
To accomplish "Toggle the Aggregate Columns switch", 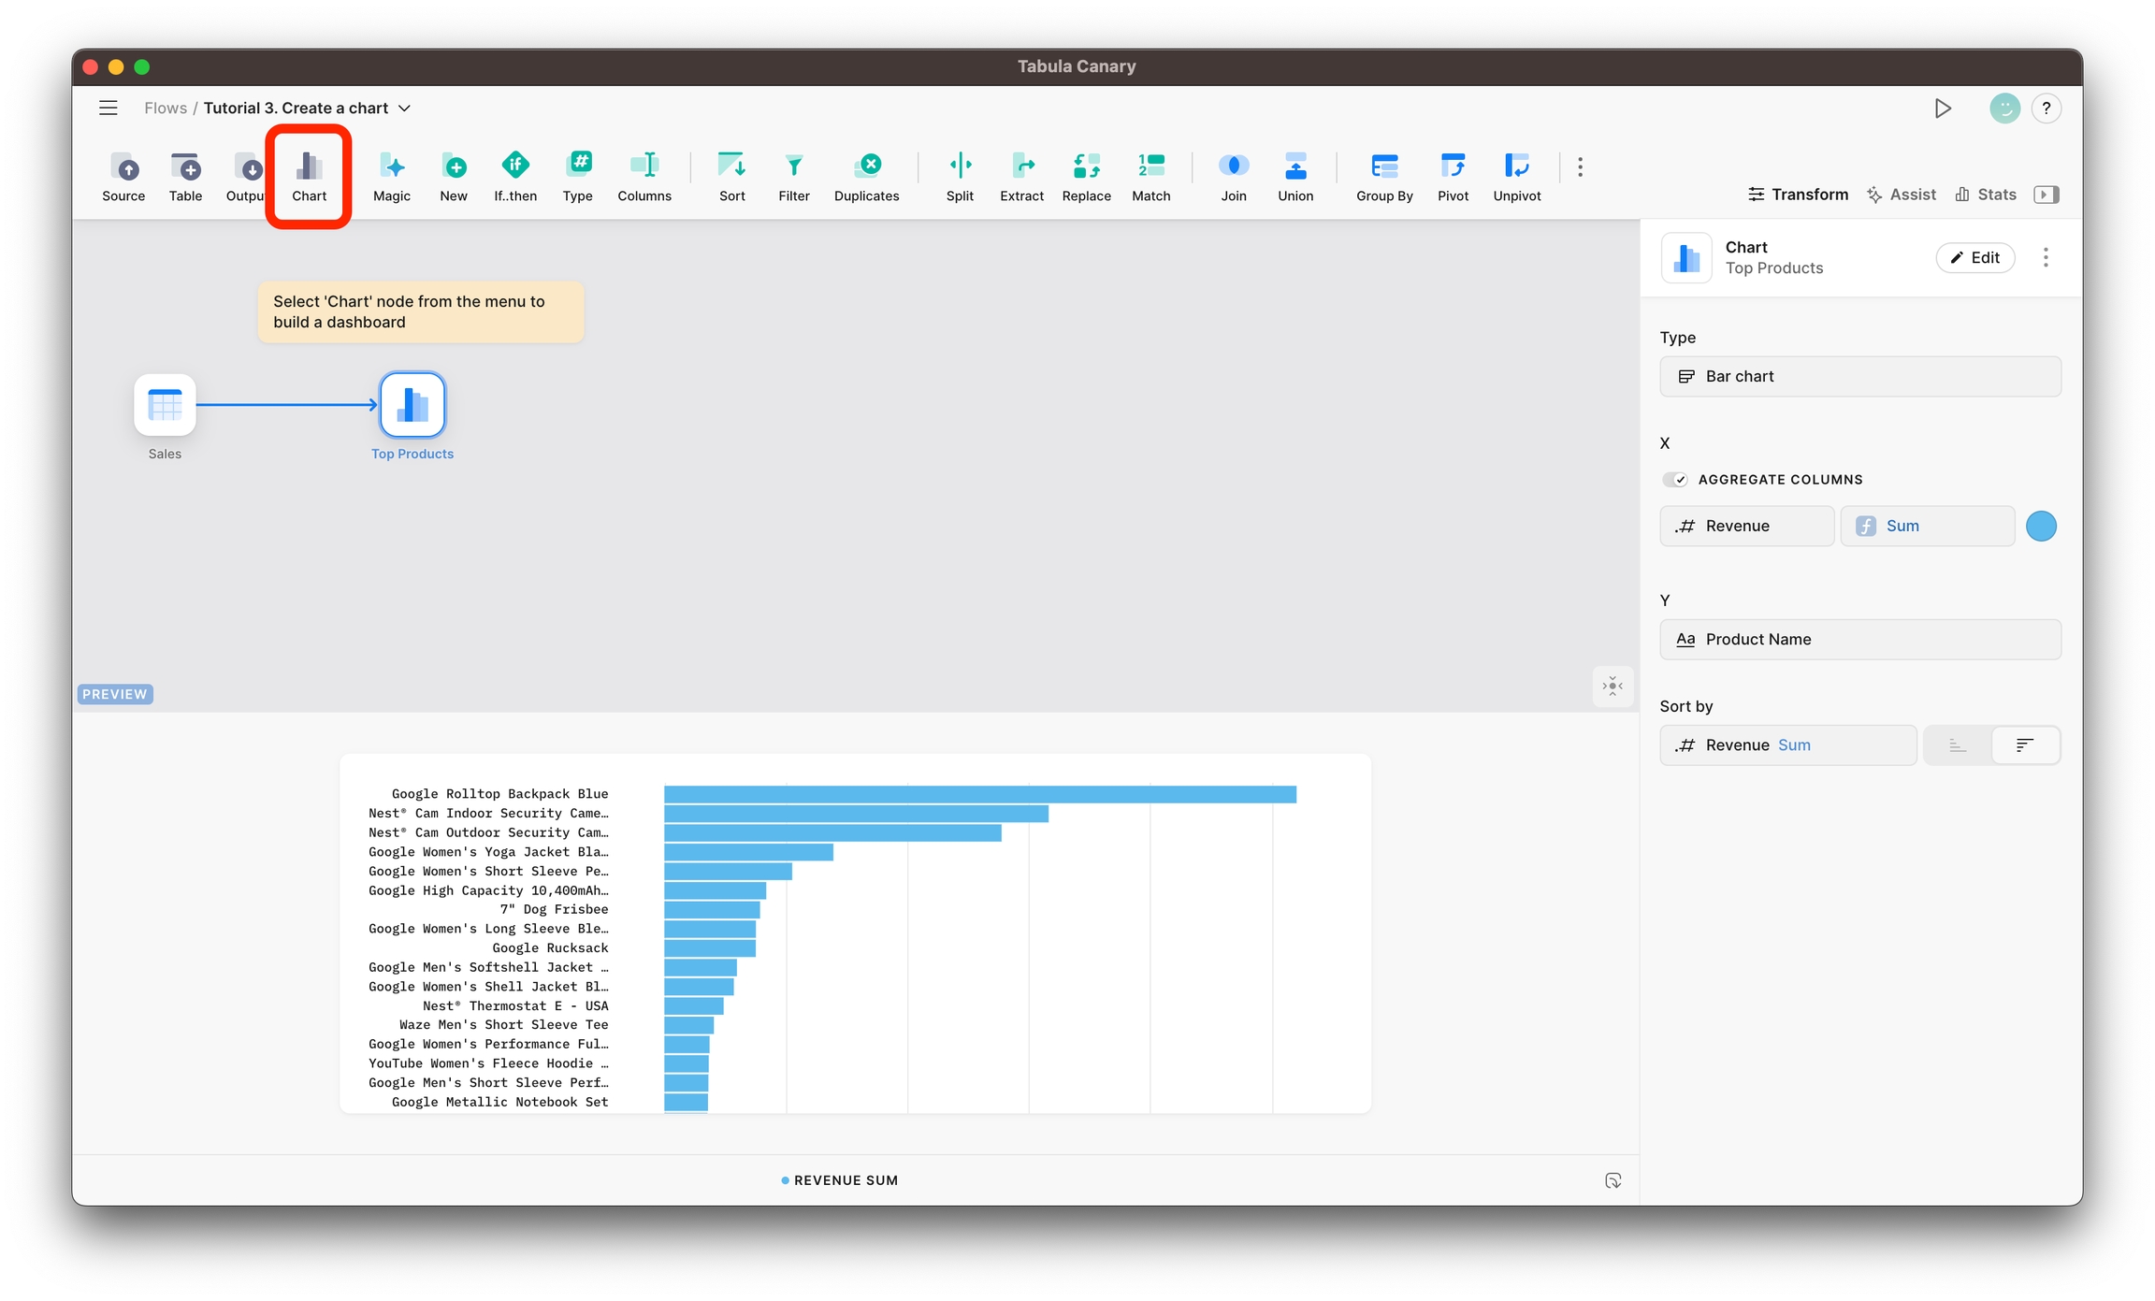I will coord(1674,480).
